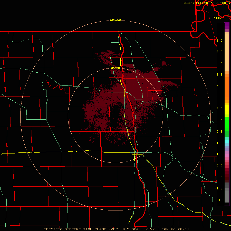
Task: Click the TH label on the color scale
Action: click(x=220, y=200)
